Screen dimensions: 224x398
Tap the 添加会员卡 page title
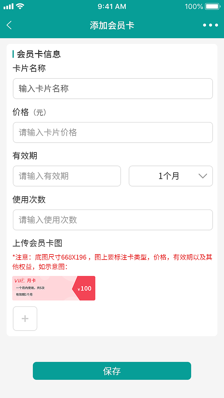point(112,25)
